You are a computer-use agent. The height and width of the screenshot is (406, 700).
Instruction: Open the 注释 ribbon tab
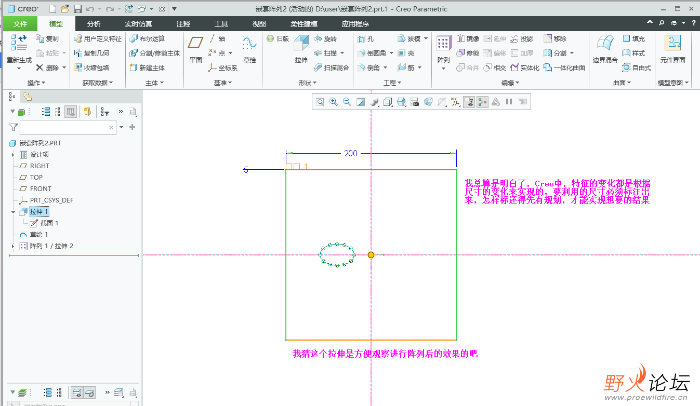click(x=183, y=24)
